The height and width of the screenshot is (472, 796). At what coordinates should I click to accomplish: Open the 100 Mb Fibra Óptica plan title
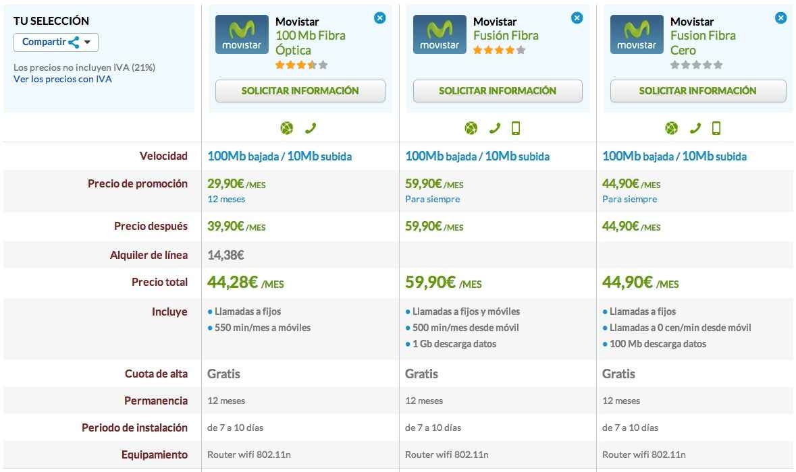[311, 43]
